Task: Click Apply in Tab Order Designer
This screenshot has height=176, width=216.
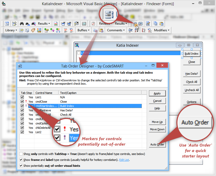Action: [157, 93]
